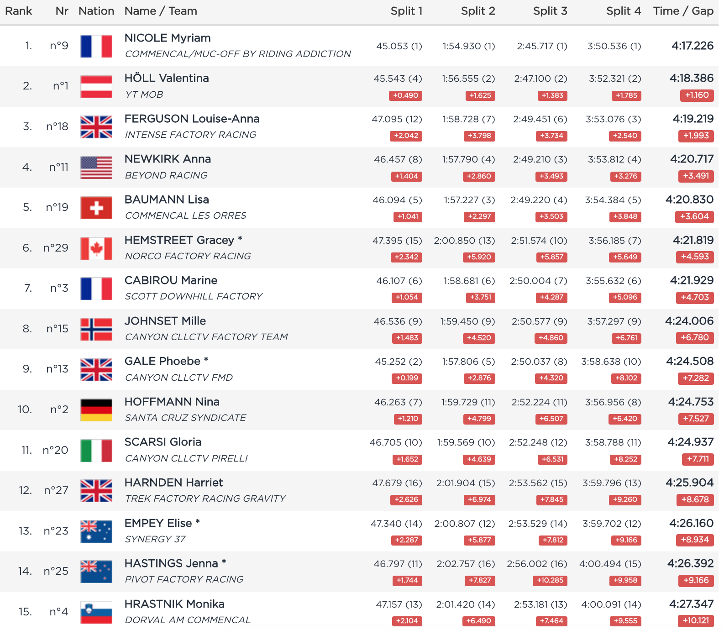Click the French flag beside NICOLE Myriam
The image size is (724, 630).
(96, 46)
